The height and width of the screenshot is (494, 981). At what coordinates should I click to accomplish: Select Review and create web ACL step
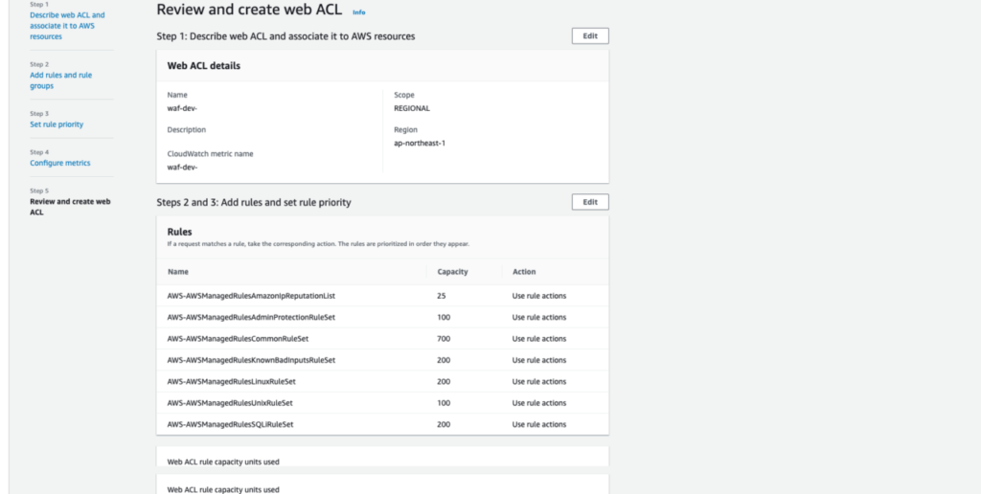(x=70, y=207)
